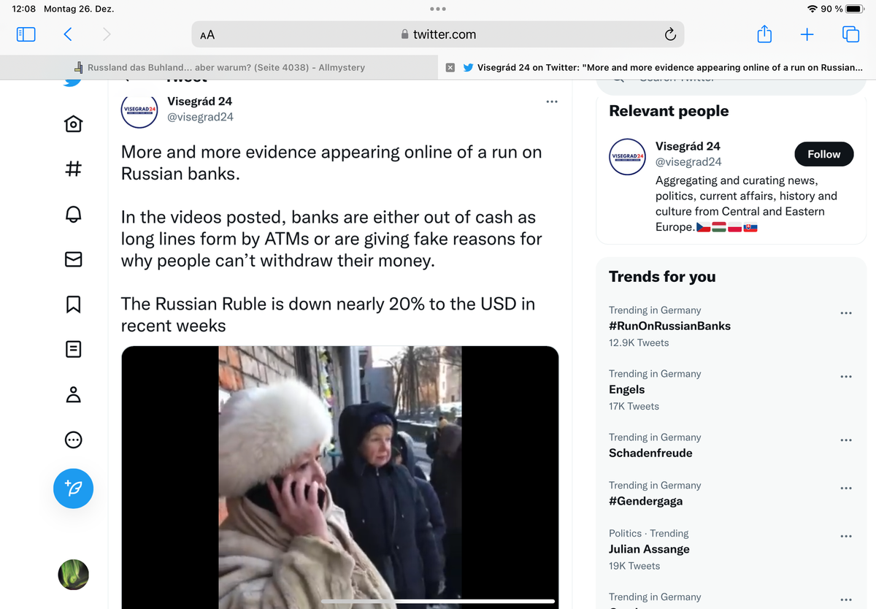Open the #RunOnRussianBanks trend
876x609 pixels.
tap(669, 326)
